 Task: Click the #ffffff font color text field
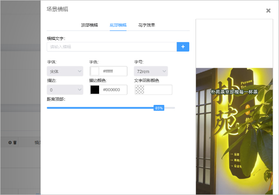113,71
